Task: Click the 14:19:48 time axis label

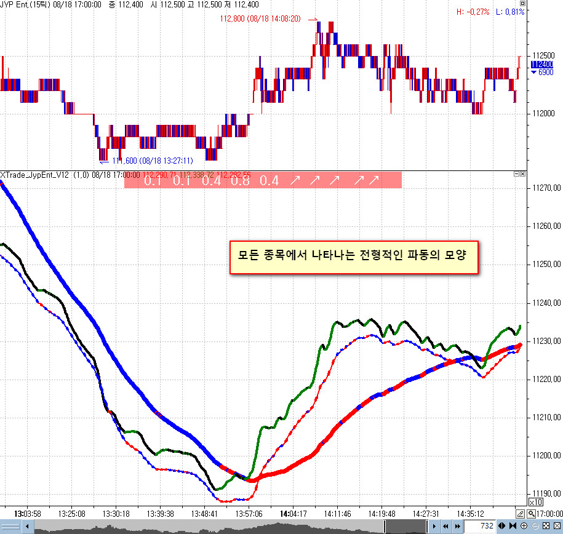Action: coord(381,514)
